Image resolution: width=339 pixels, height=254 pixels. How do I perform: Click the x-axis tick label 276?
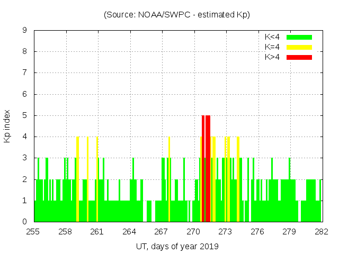(257, 231)
